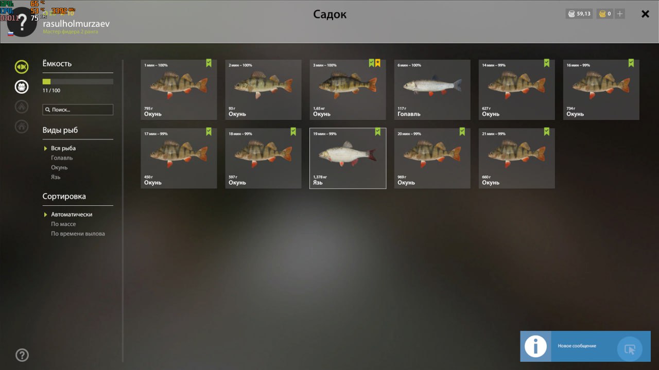Open the campfire sidebar icon
This screenshot has height=370, width=659.
pyautogui.click(x=22, y=107)
